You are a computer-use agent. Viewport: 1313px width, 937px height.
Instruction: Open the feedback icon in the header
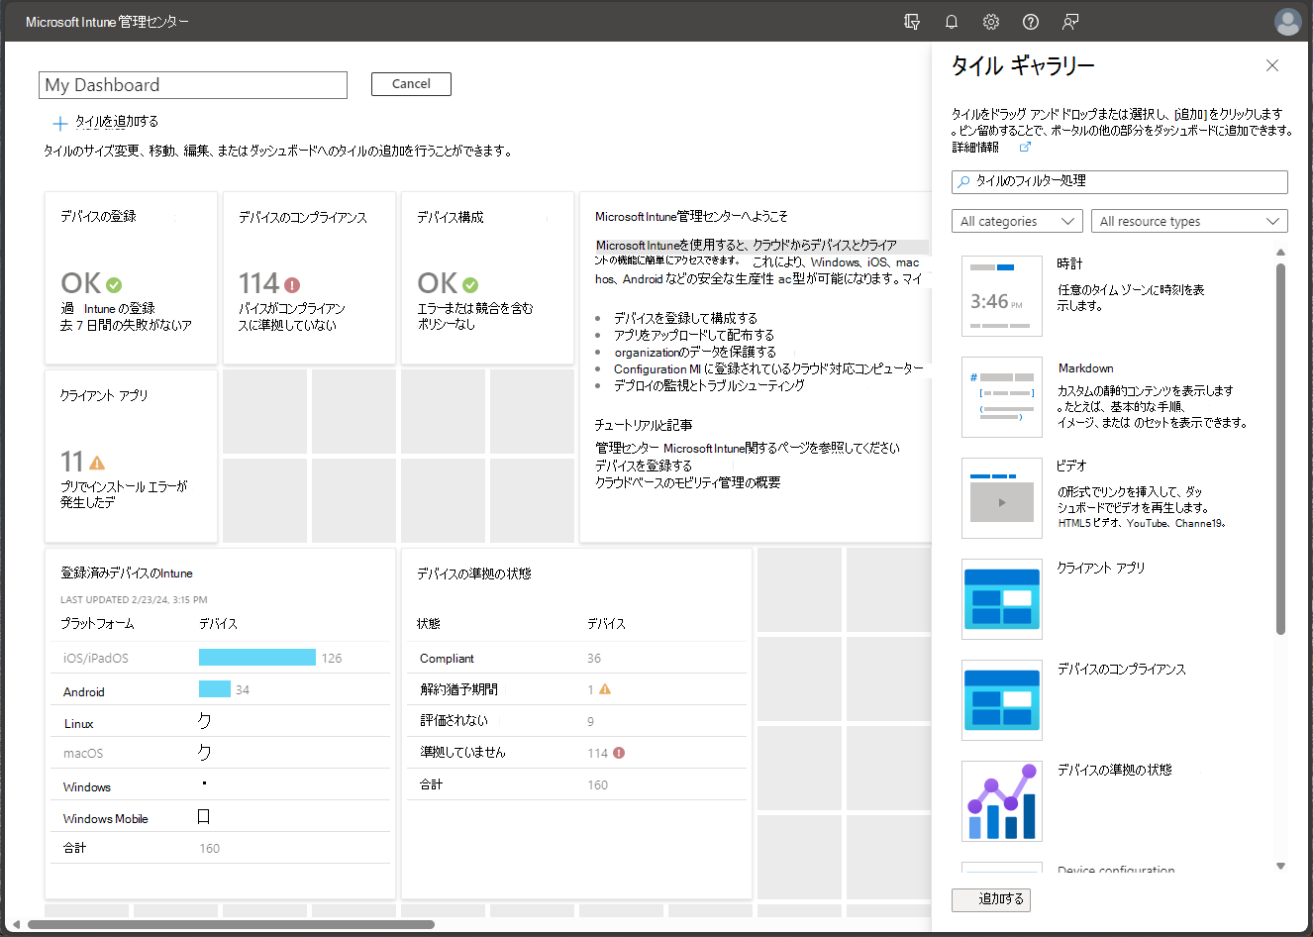coord(1070,22)
